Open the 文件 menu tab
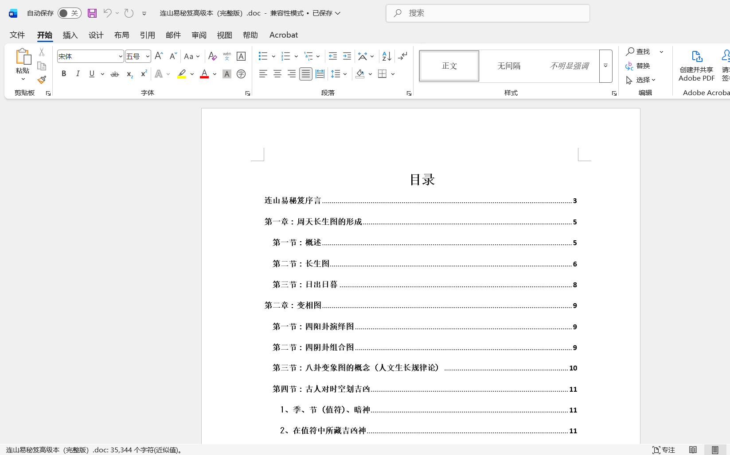Viewport: 730px width, 455px height. coord(17,35)
